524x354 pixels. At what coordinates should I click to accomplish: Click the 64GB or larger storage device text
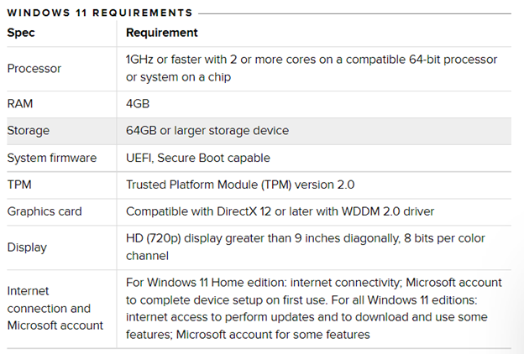click(x=207, y=131)
